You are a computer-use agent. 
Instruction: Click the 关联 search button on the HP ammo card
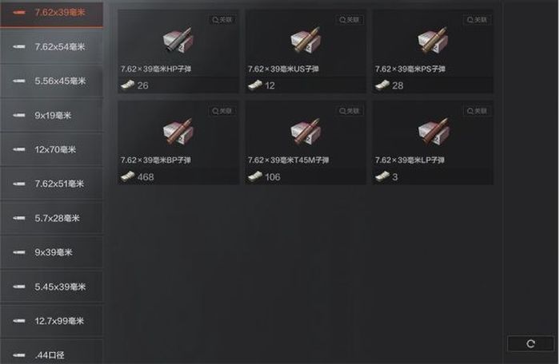(222, 20)
